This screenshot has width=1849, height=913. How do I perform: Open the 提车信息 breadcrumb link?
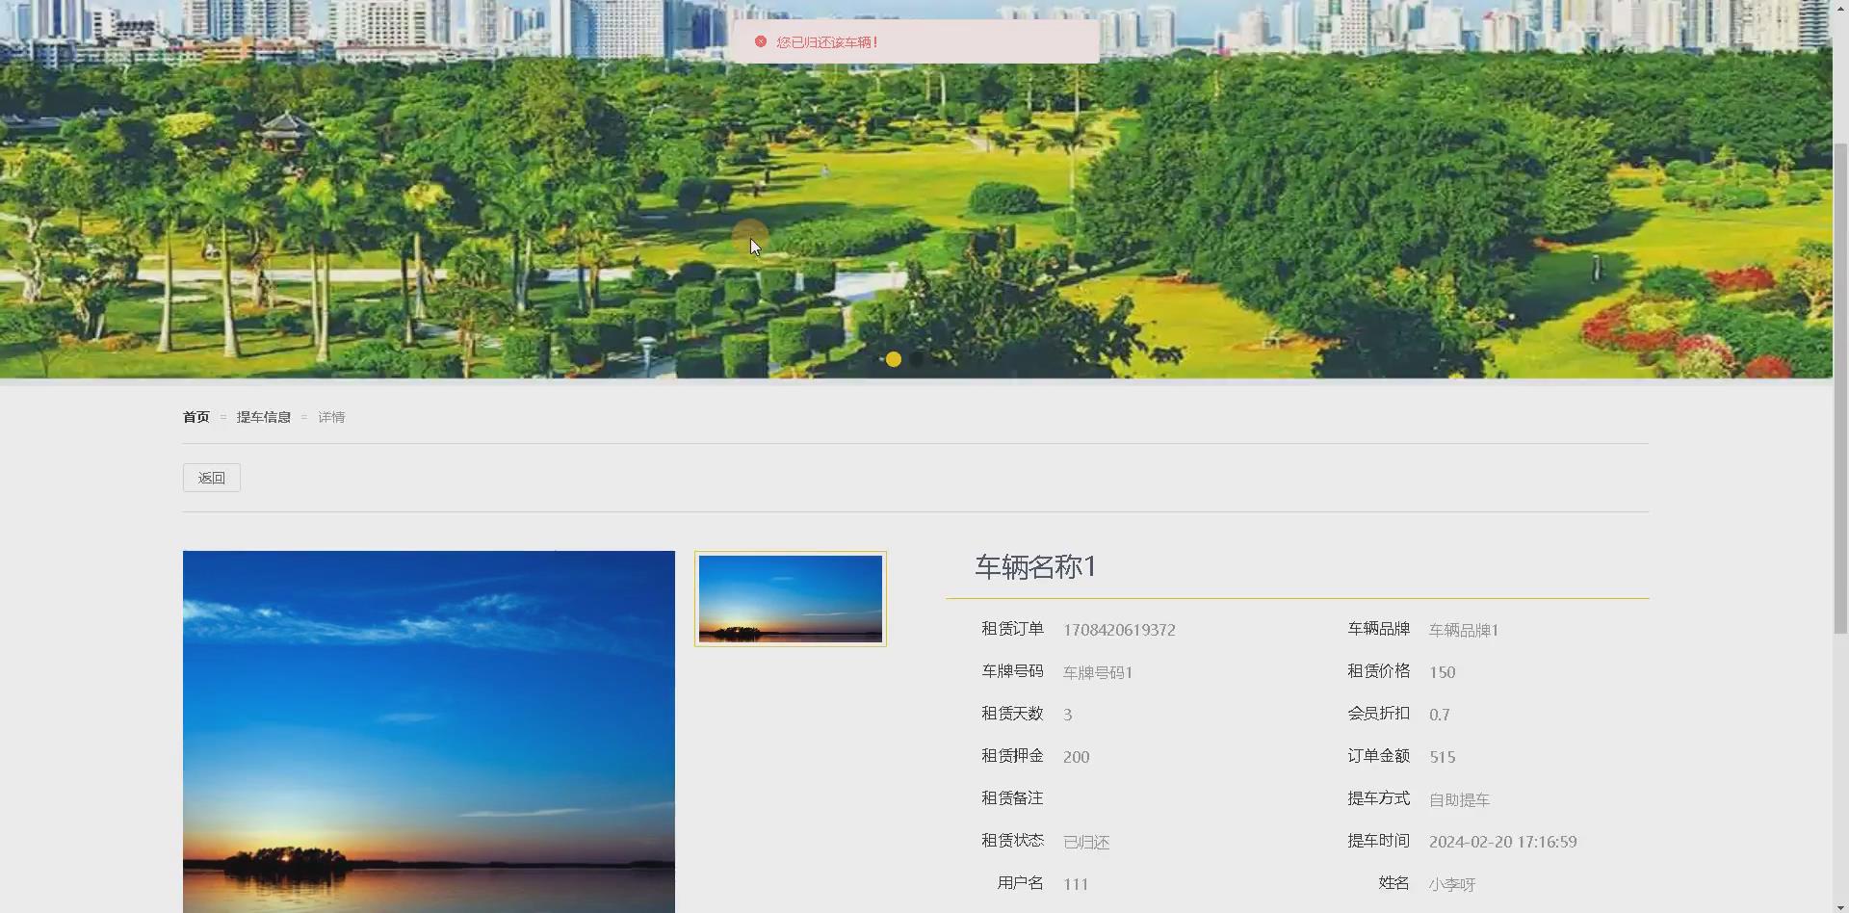[264, 416]
